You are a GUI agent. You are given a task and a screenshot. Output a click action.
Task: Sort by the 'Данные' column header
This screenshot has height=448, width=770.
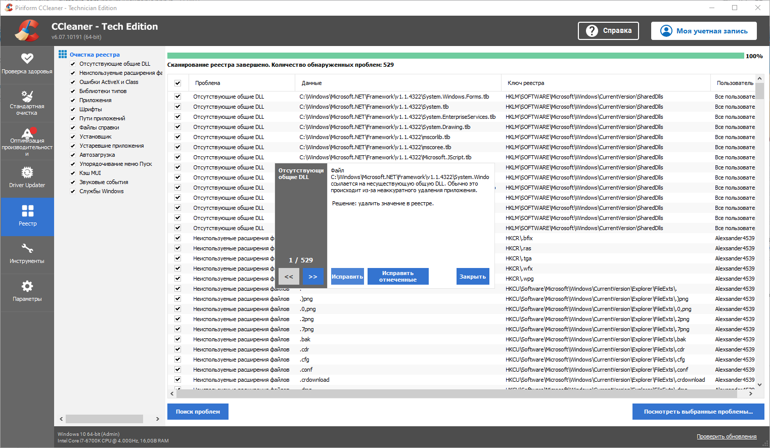coord(311,83)
